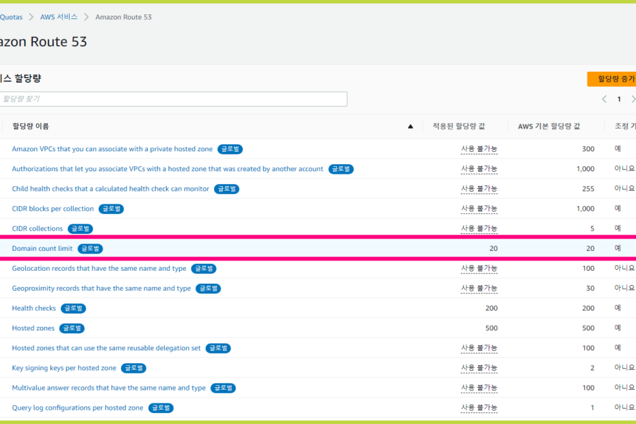The height and width of the screenshot is (424, 636).
Task: Open Query log configurations quota link
Action: 77,408
